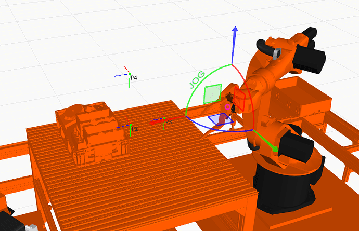The image size is (359, 231).
Task: Click the red X-axis jog arrow tip
Action: tap(154, 123)
